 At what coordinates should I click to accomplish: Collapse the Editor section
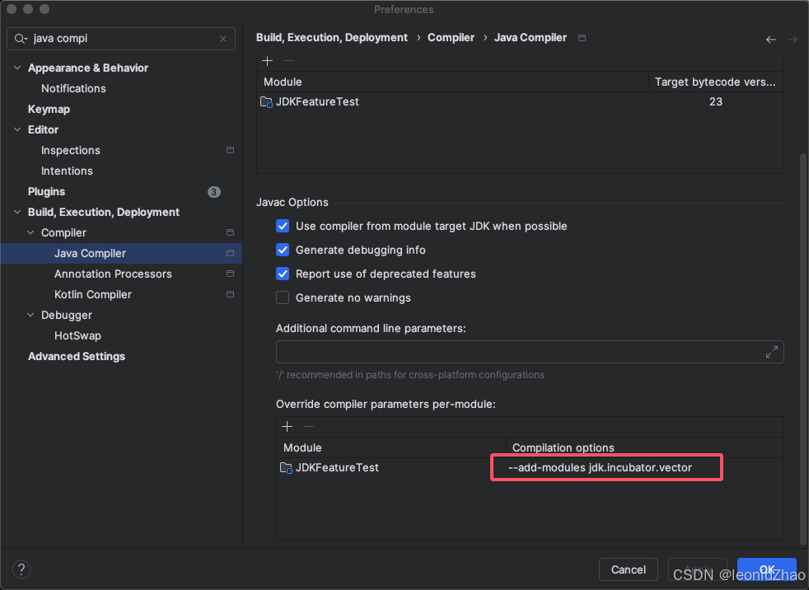pos(16,129)
